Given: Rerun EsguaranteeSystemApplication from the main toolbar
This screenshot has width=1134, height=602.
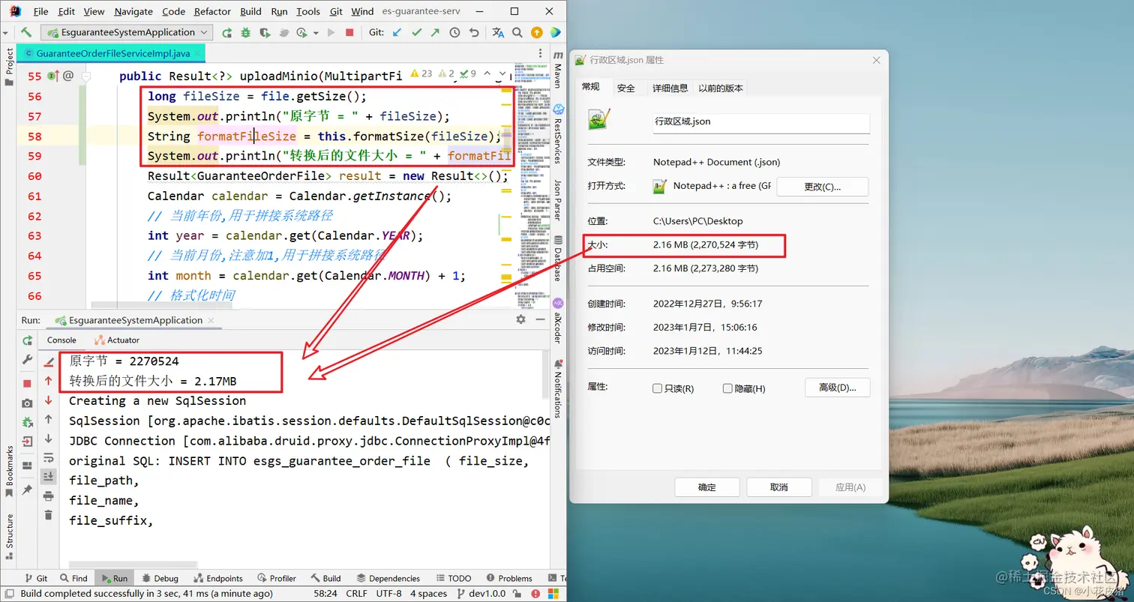Looking at the screenshot, I should point(227,32).
